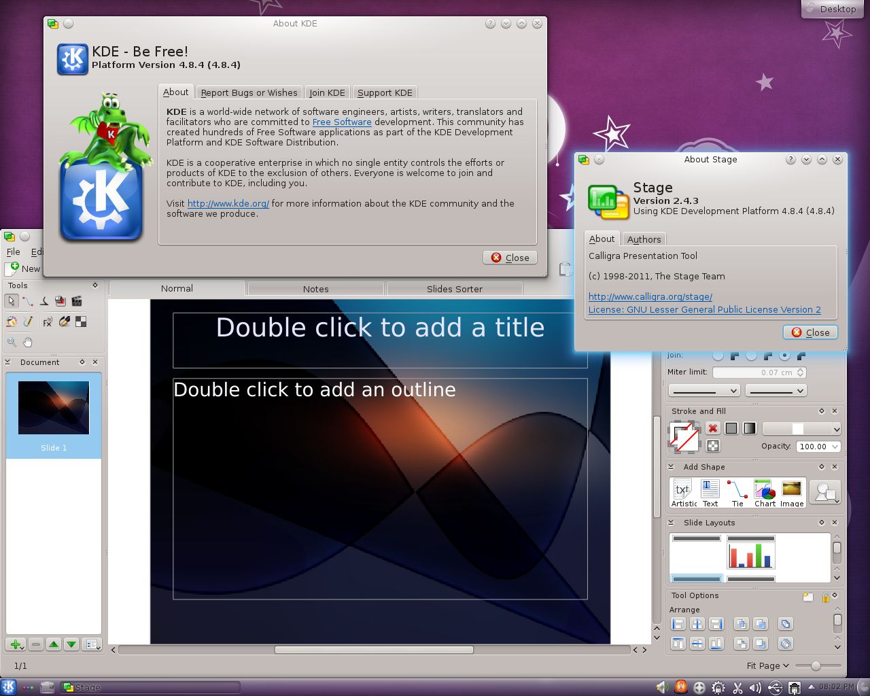
Task: Align objects left in Arrange
Action: [678, 624]
